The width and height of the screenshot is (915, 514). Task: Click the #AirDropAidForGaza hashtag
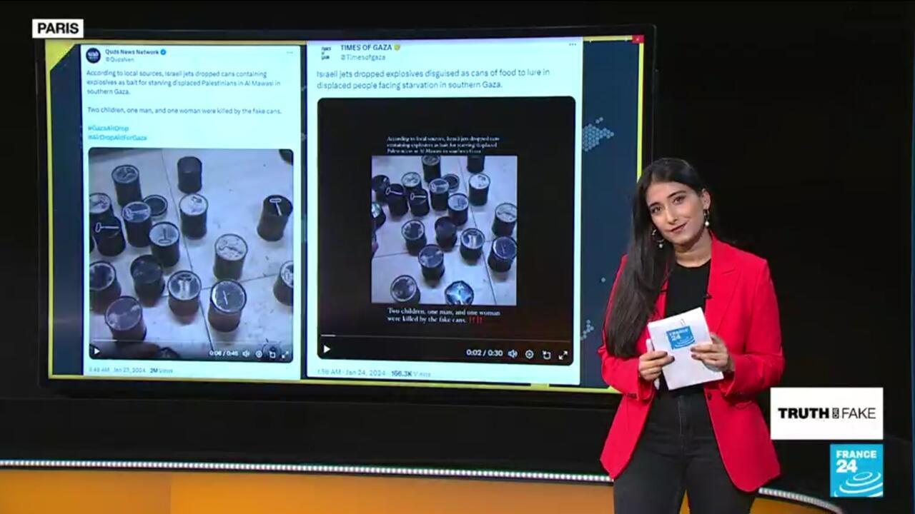[117, 137]
